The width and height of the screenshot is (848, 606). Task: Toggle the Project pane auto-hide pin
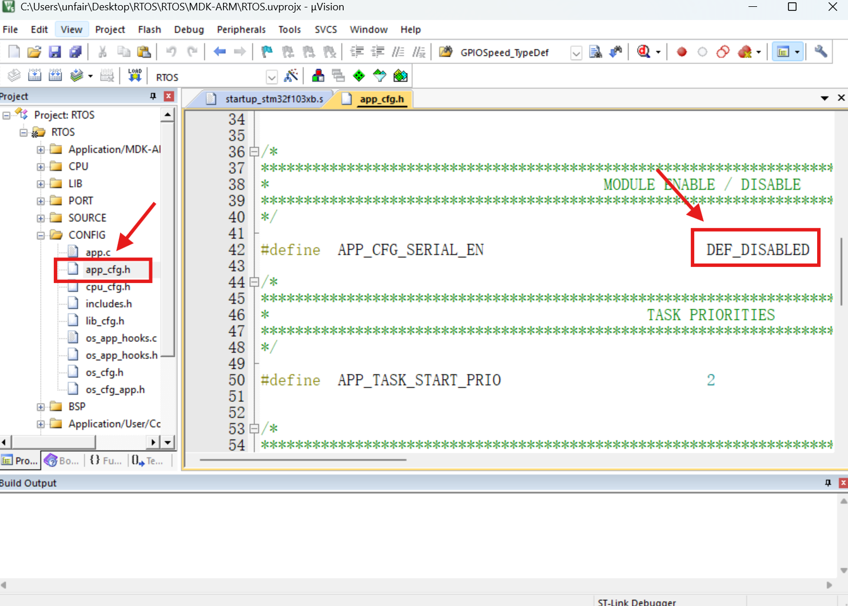click(x=153, y=96)
